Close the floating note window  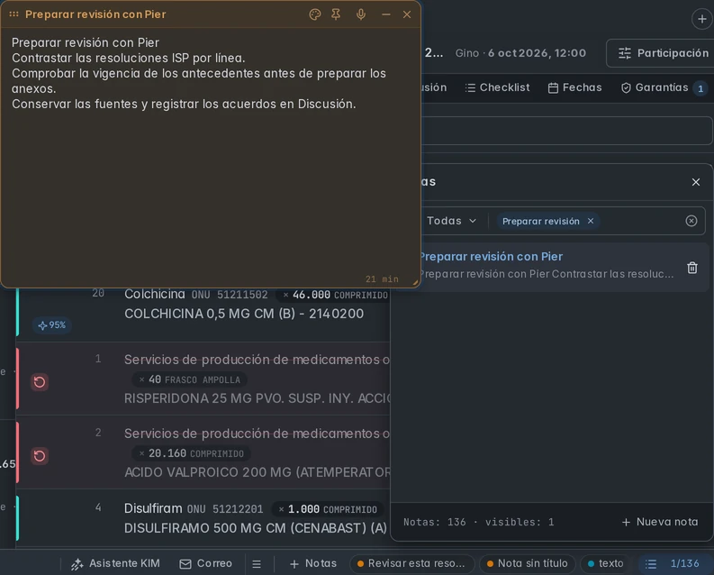[407, 14]
